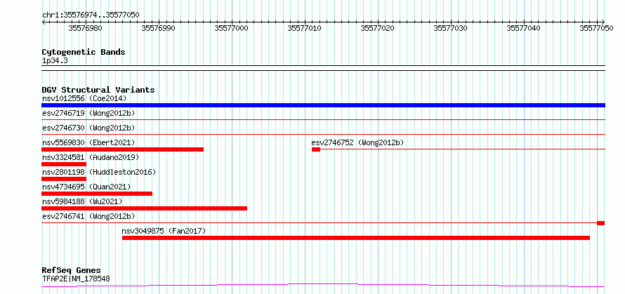Image resolution: width=625 pixels, height=294 pixels.
Task: Open variant esv2746730 (Wong2012b) label
Action: click(x=88, y=128)
